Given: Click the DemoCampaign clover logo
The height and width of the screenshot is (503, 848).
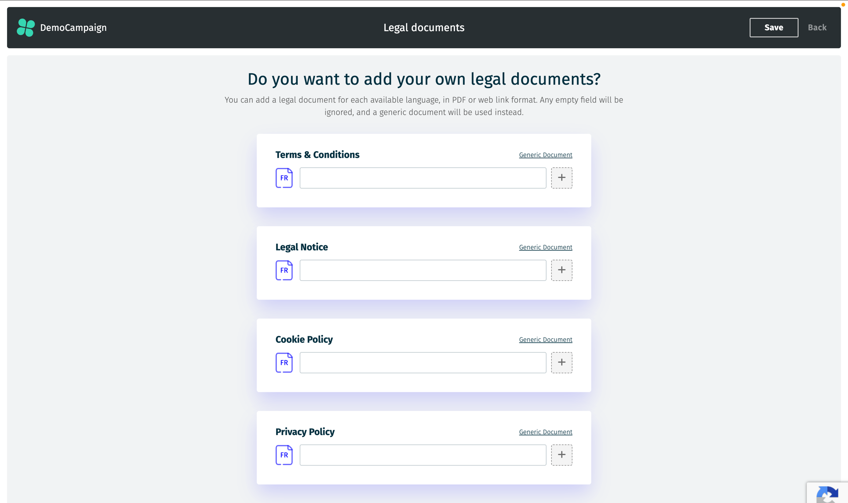Looking at the screenshot, I should click(x=26, y=28).
